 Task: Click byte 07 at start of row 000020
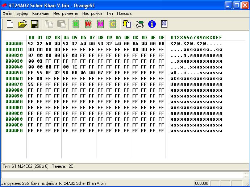[31, 55]
